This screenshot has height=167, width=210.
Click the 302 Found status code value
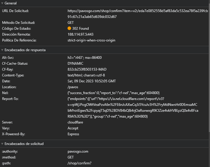[x=80, y=29]
